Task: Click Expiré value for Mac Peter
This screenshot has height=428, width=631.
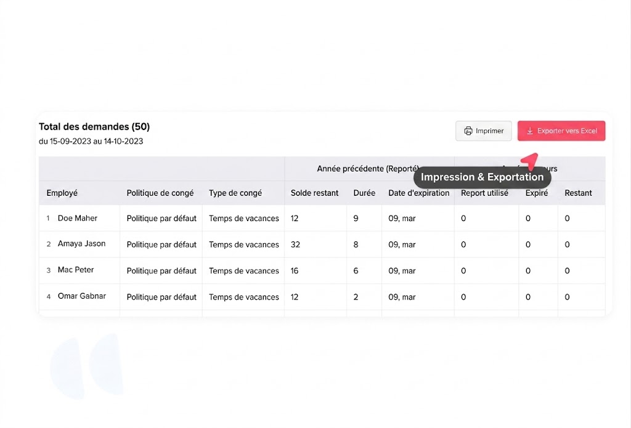Action: coord(528,271)
